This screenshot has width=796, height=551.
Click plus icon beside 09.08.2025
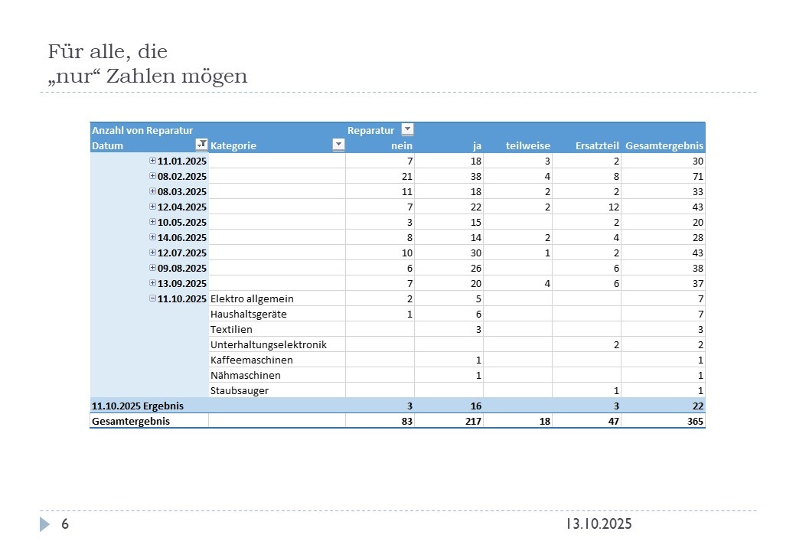pos(153,268)
